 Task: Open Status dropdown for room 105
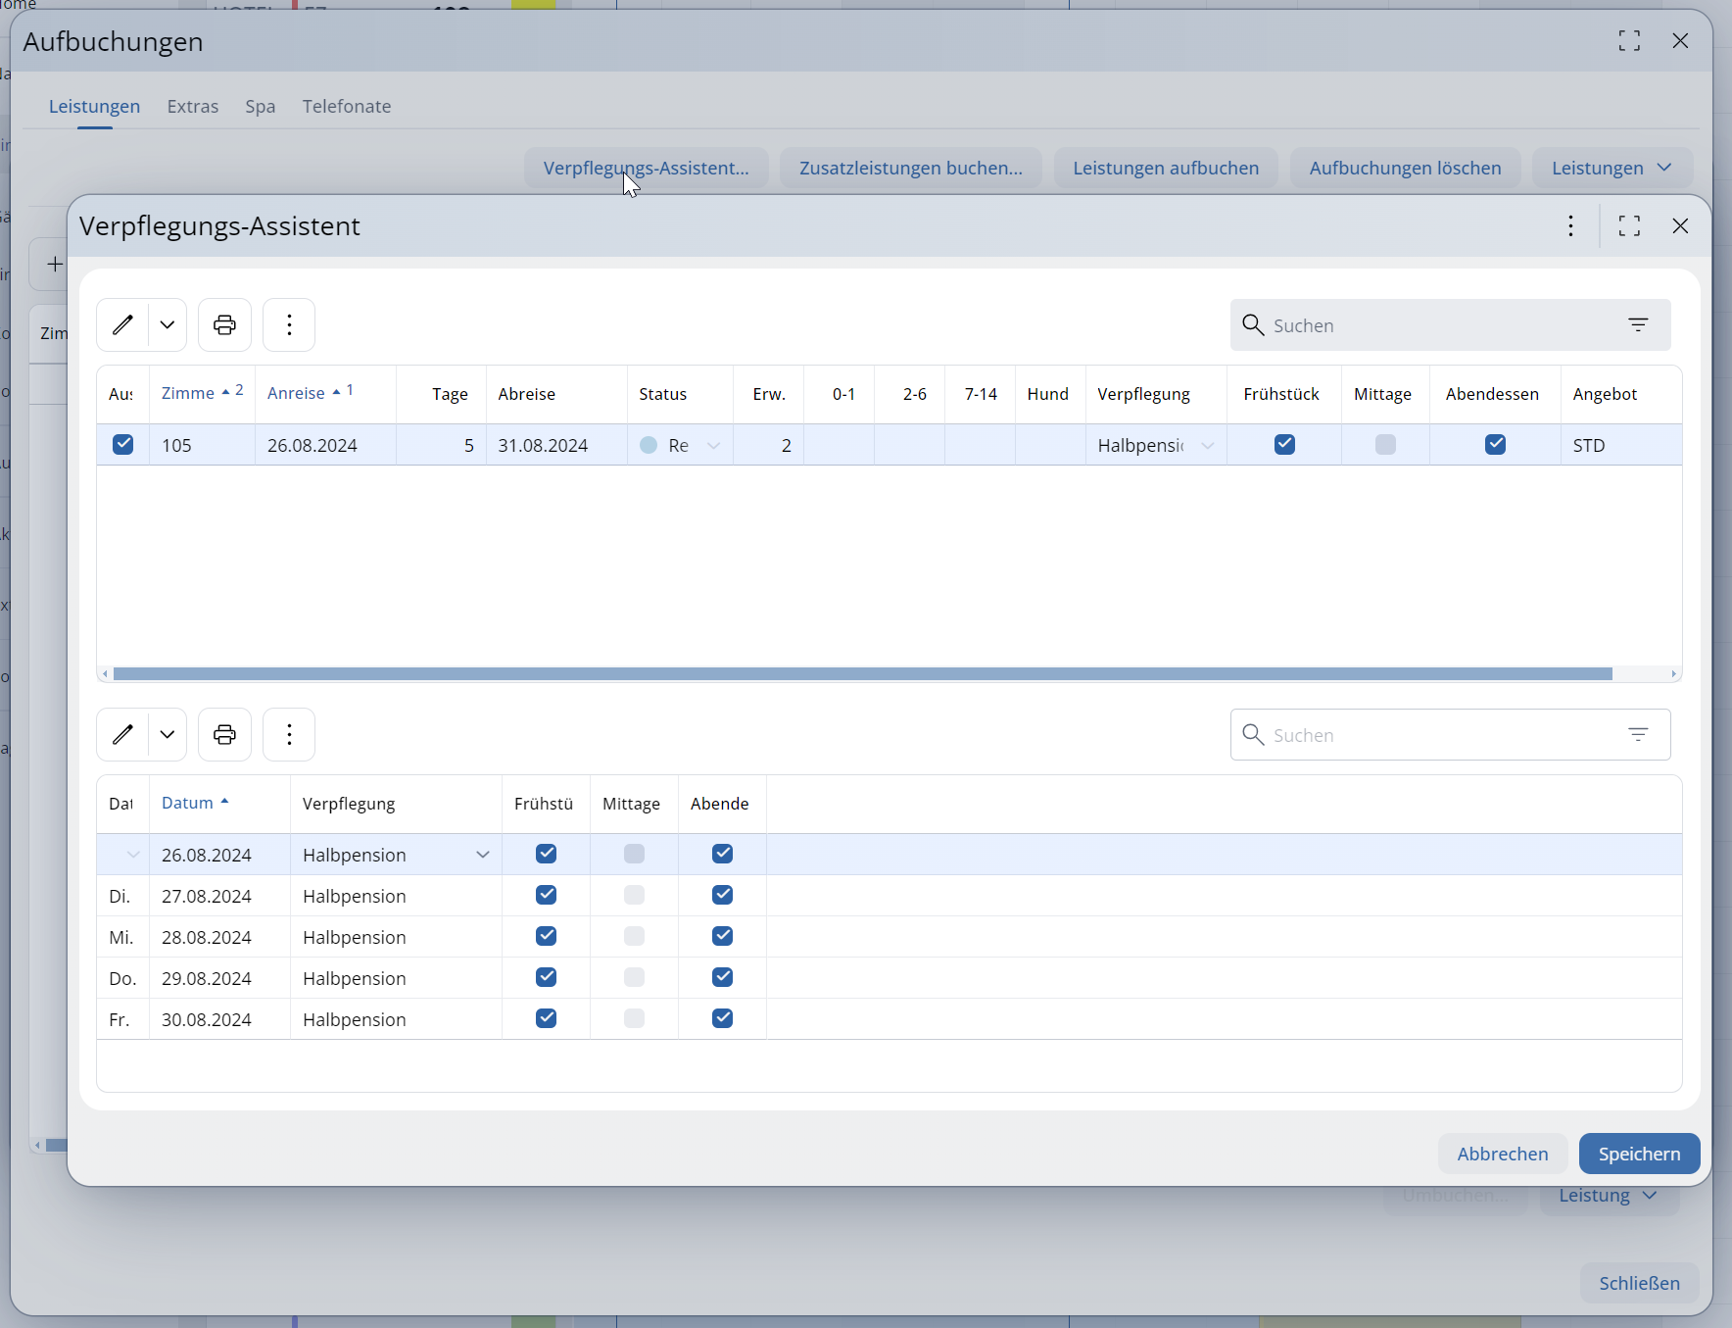point(713,445)
